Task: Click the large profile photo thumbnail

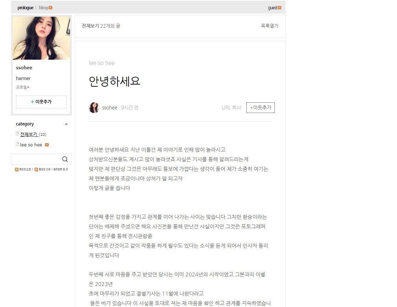Action: point(41,38)
